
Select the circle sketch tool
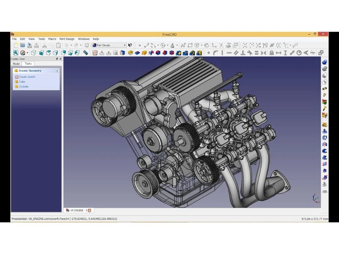163,45
